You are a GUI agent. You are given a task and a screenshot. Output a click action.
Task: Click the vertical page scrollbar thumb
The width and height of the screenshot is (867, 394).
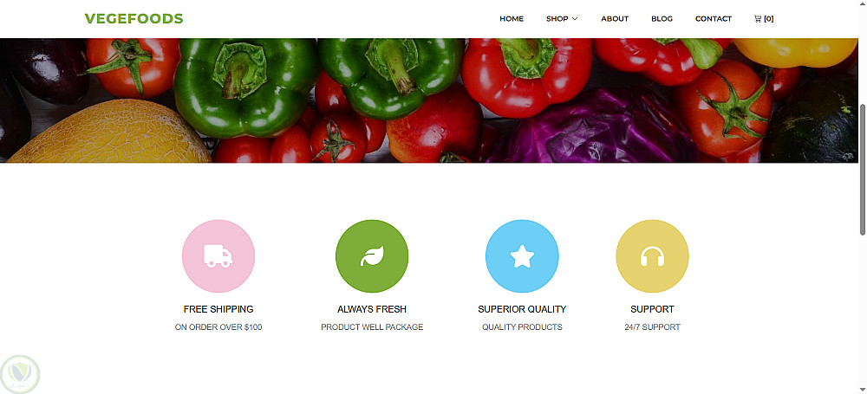click(863, 169)
